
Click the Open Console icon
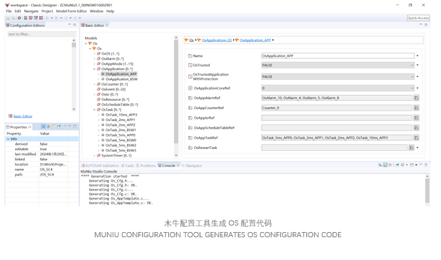pos(412,165)
